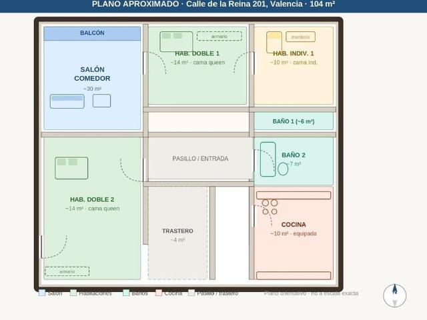Select the Balcón area
427x320 pixels.
[x=92, y=33]
